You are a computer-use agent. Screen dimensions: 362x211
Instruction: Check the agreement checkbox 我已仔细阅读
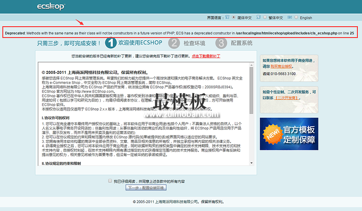tap(110, 181)
